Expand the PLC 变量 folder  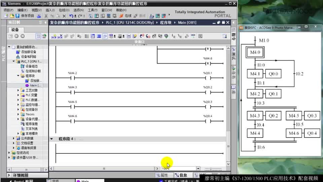(18, 95)
